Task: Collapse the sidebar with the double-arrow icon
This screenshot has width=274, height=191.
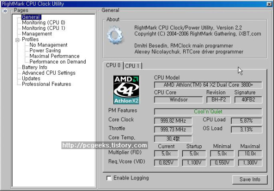Action: [x=5, y=11]
